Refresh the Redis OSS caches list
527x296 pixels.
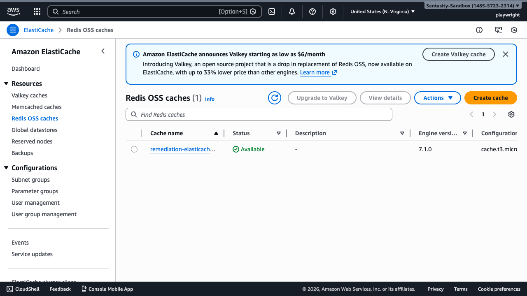(x=274, y=97)
